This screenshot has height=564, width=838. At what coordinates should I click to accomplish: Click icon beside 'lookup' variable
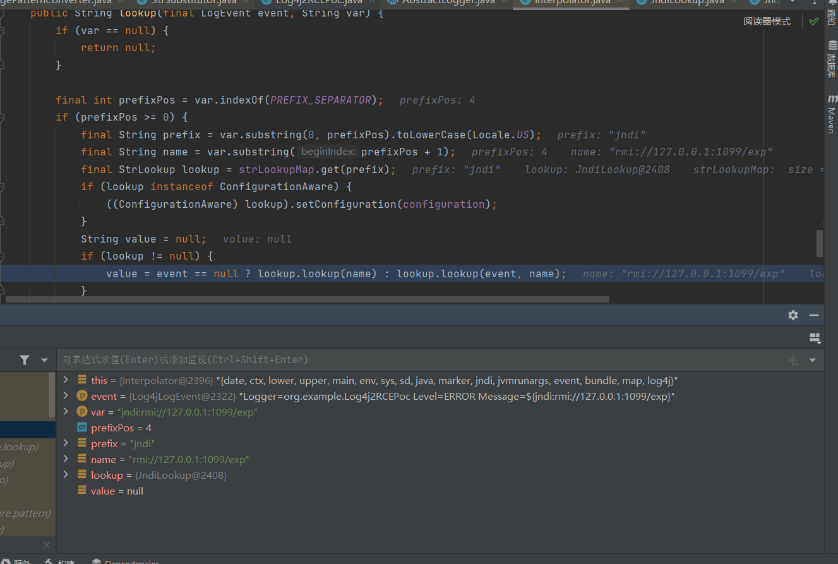coord(82,475)
